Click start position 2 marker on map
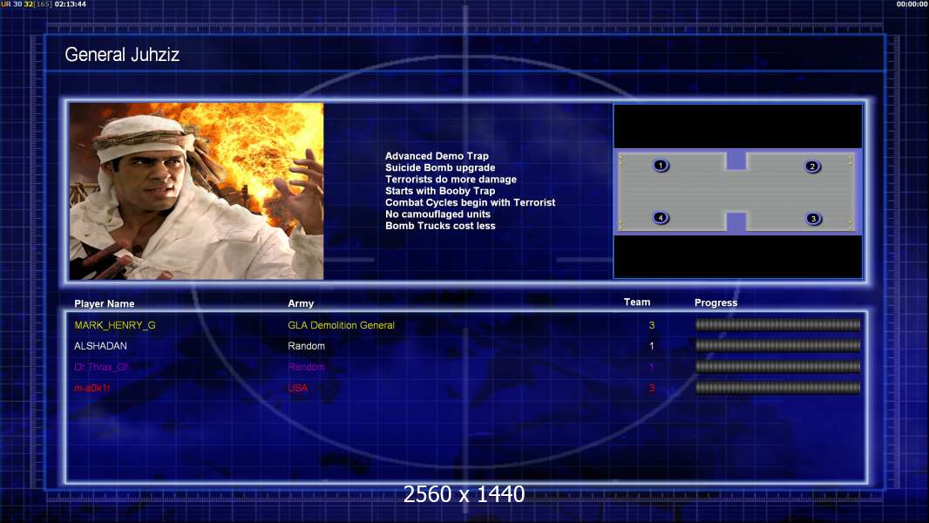The image size is (929, 523). pos(812,166)
